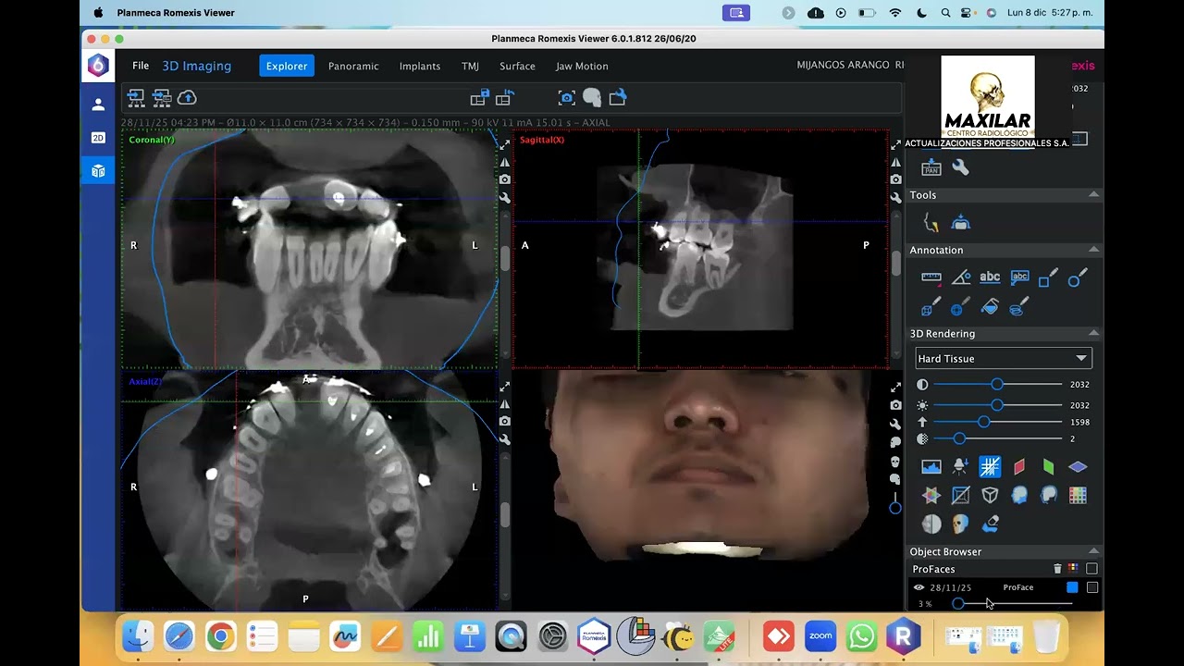Open the Axial view wrench settings
1184x666 pixels.
coord(504,438)
